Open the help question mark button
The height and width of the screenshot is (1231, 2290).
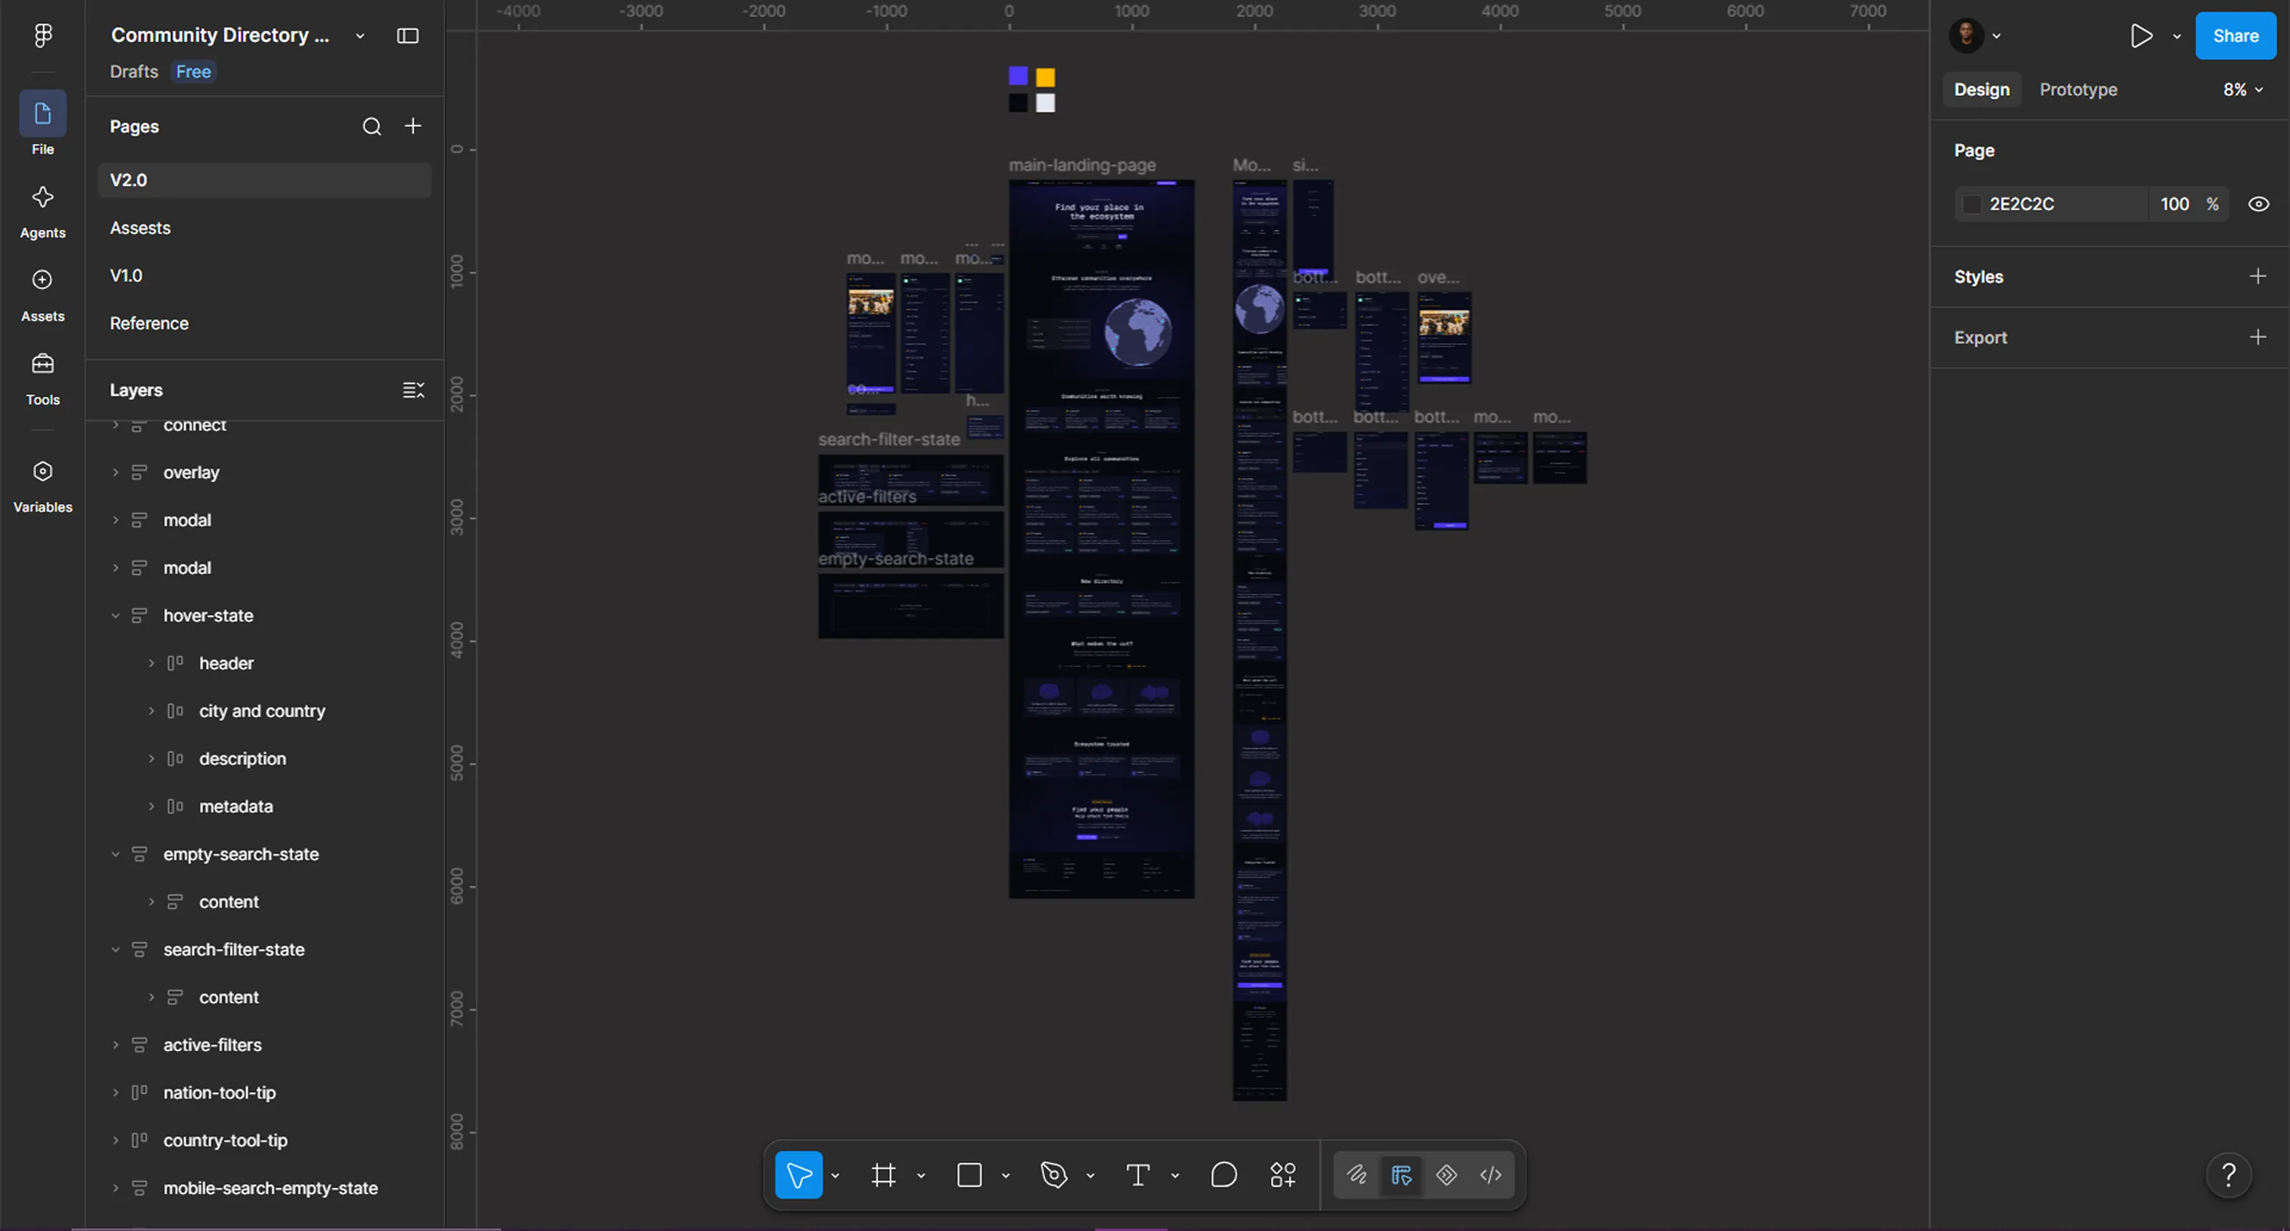[x=2228, y=1175]
